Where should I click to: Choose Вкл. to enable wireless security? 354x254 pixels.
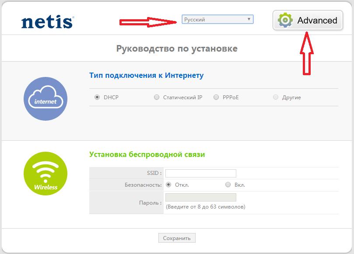[228, 185]
